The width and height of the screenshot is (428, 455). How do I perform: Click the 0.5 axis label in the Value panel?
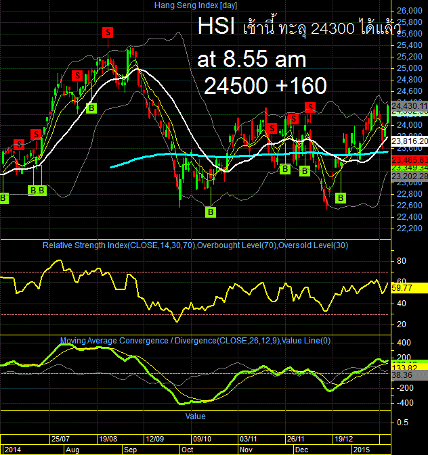tap(402, 422)
